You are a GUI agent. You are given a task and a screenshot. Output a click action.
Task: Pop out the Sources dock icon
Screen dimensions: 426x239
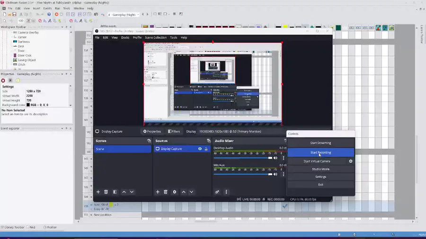coord(209,141)
